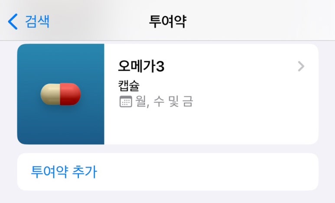This screenshot has width=335, height=203.
Task: Click the digit 3 in 오메가3
Action: click(x=160, y=66)
